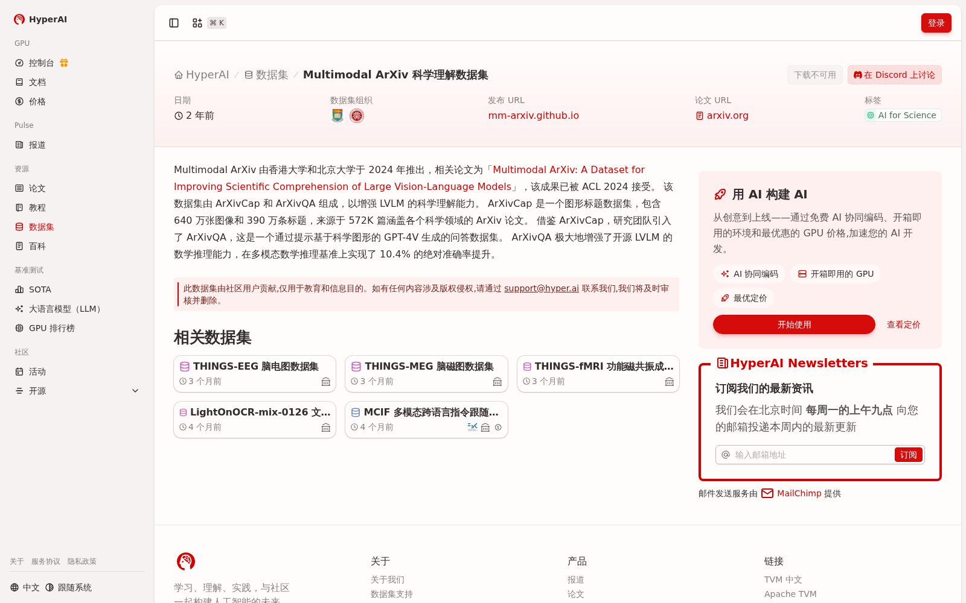Click institution icon on THINGS-EEG card
The height and width of the screenshot is (603, 966).
pos(326,382)
